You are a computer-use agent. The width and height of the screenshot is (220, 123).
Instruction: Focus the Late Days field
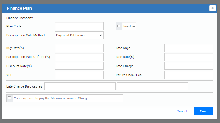[x=189, y=48]
